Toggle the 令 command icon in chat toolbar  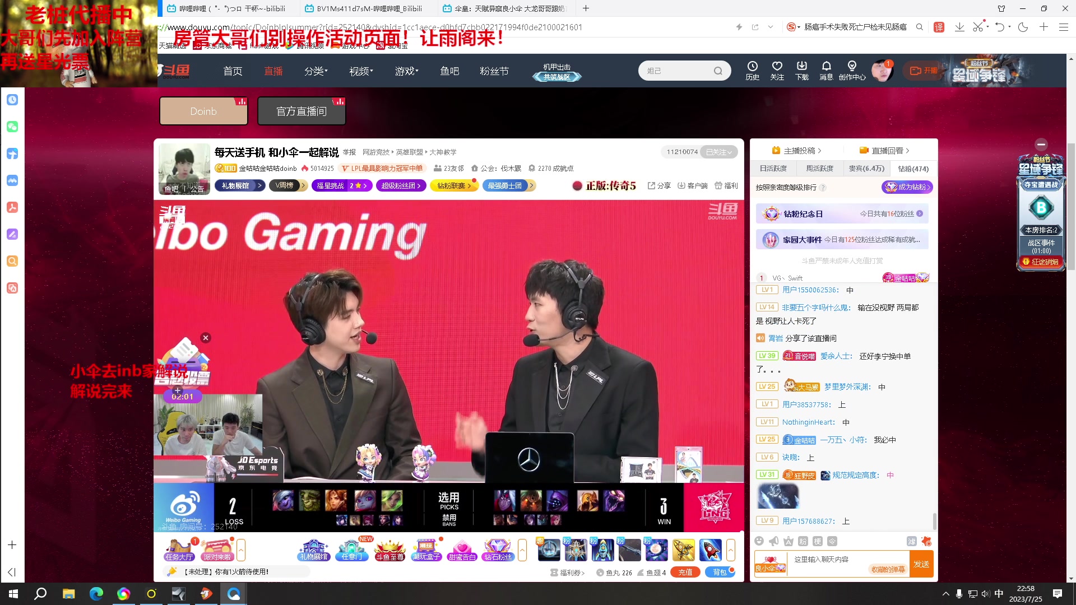click(832, 541)
